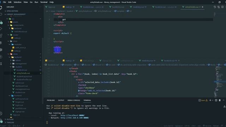226x127 pixels.
Task: Split the terminal panel
Action: (x=216, y=100)
